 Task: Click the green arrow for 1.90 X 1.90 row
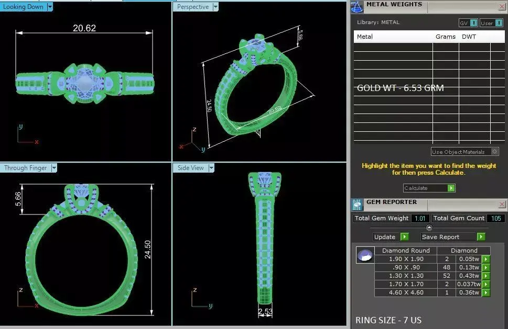[485, 259]
